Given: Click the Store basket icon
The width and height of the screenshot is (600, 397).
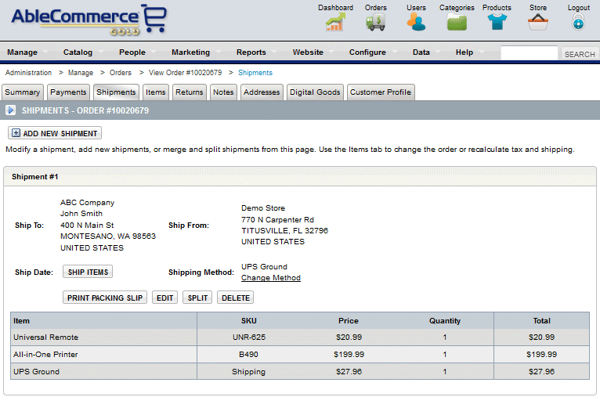Looking at the screenshot, I should tap(537, 22).
